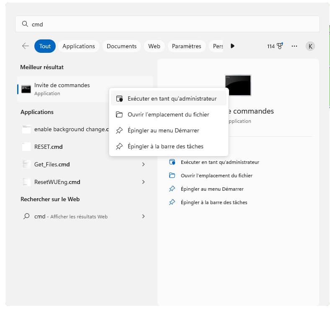The width and height of the screenshot is (330, 311).
Task: Click the Invite de commandes app icon
Action: [x=26, y=89]
